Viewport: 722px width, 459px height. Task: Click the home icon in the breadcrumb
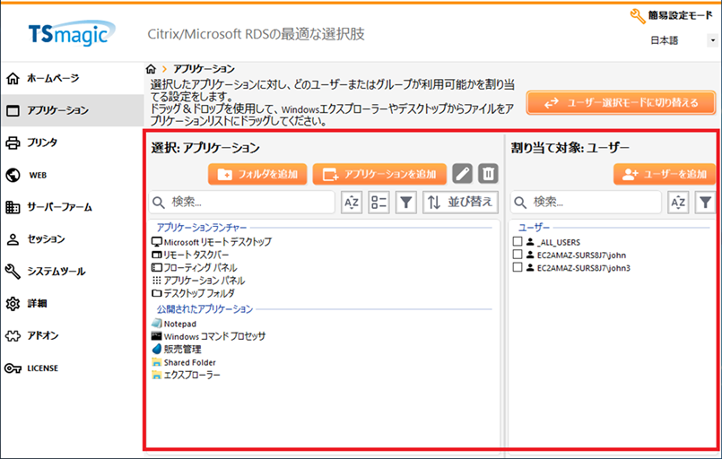pos(151,69)
